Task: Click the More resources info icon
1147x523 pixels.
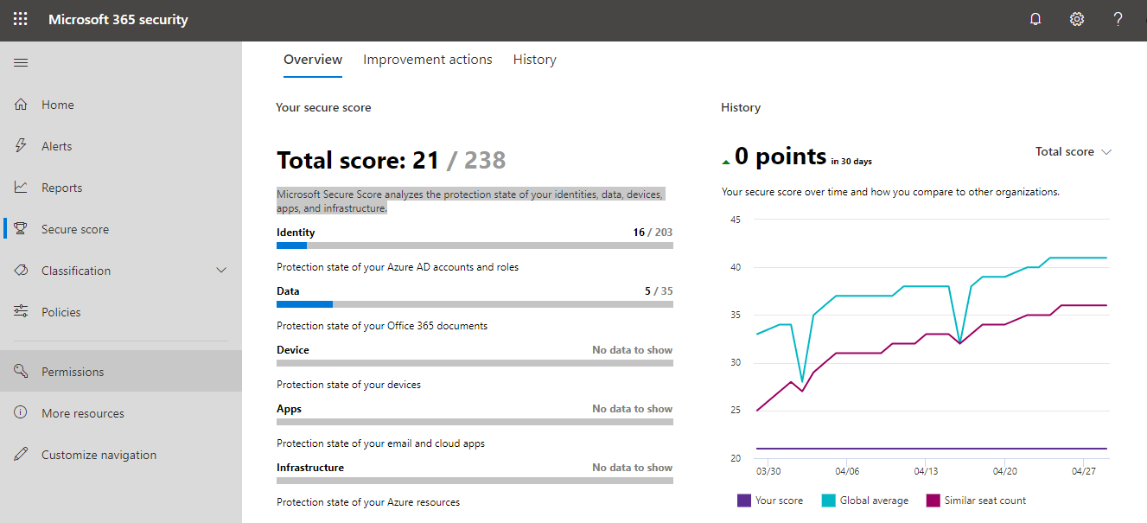Action: [x=22, y=413]
